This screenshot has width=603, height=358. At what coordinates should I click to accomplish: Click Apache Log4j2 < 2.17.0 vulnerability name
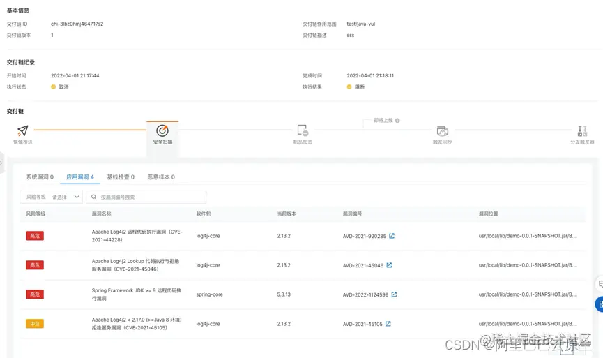point(137,323)
